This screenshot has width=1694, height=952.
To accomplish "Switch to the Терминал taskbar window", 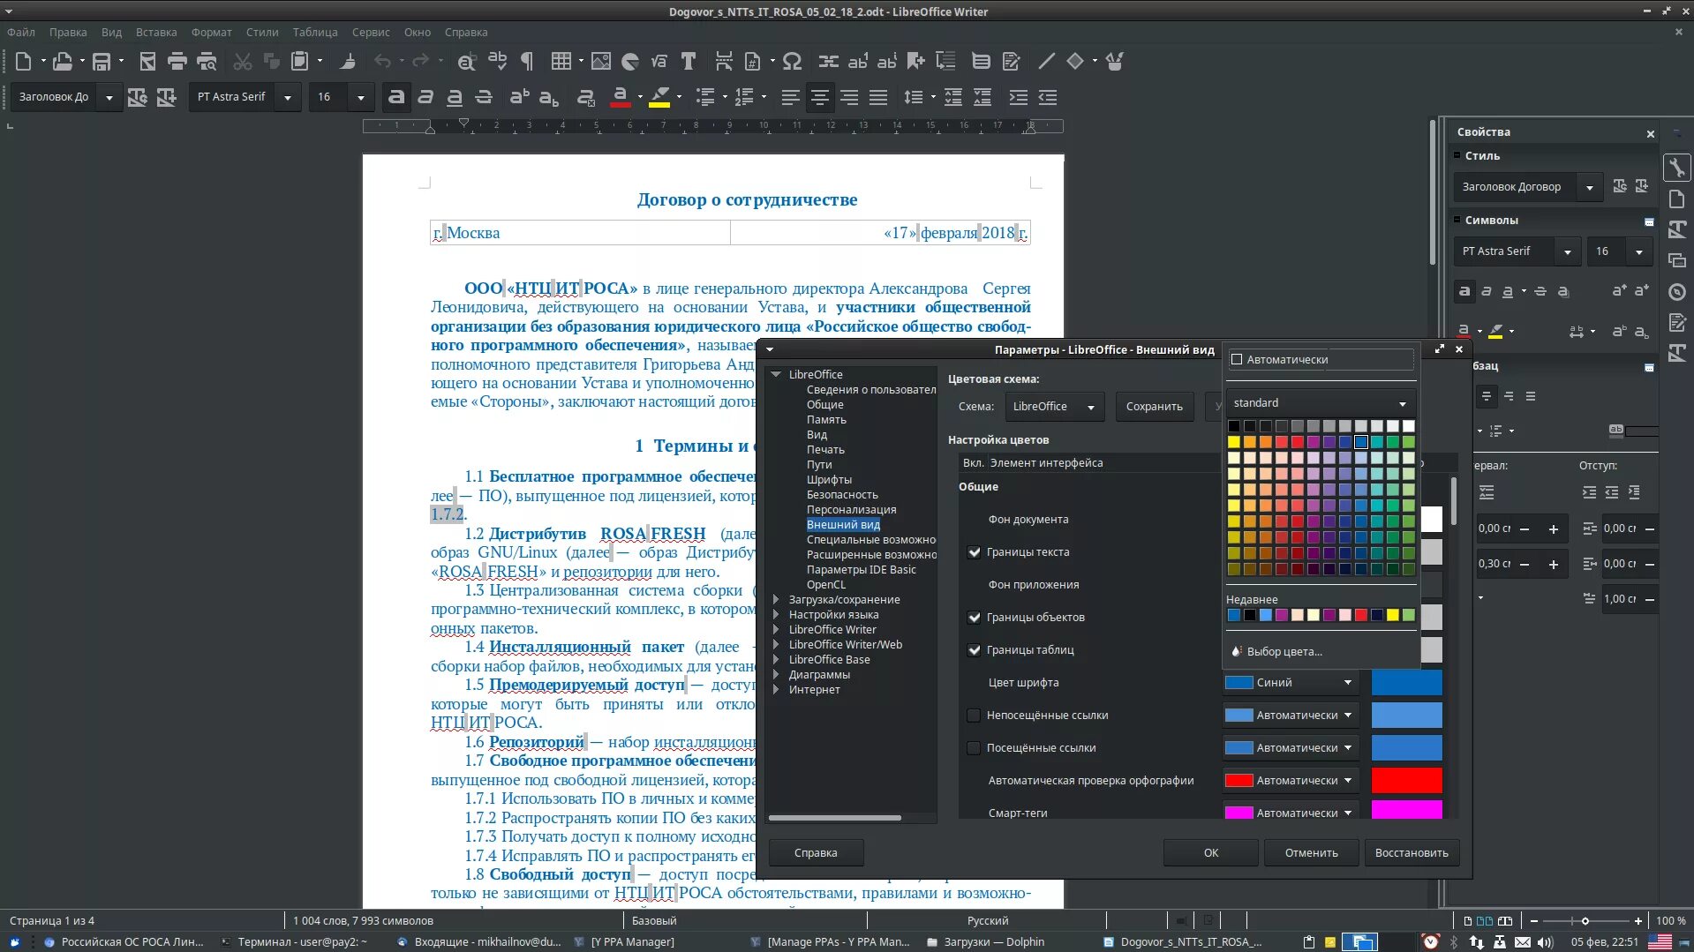I will pyautogui.click(x=294, y=942).
